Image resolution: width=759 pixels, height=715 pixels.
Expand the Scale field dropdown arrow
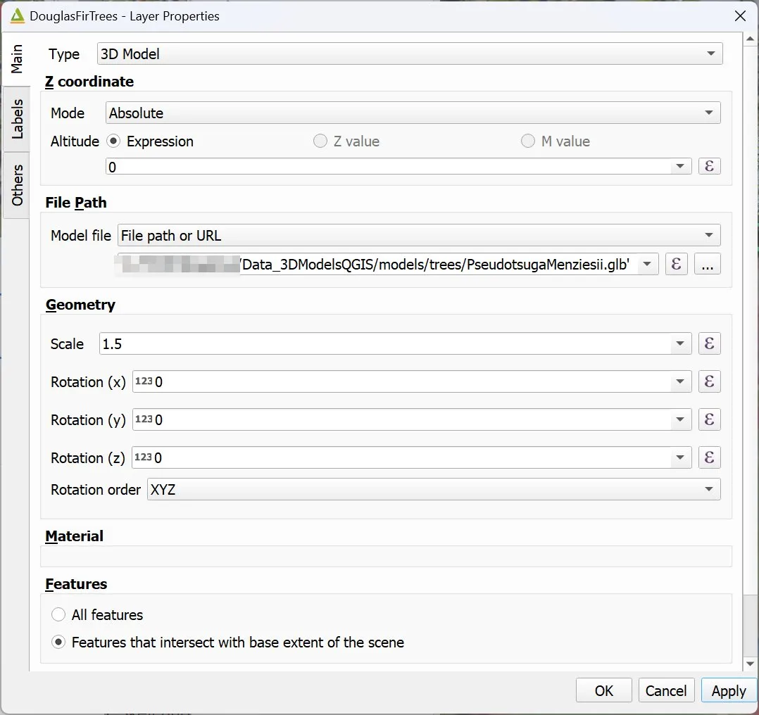tap(680, 343)
